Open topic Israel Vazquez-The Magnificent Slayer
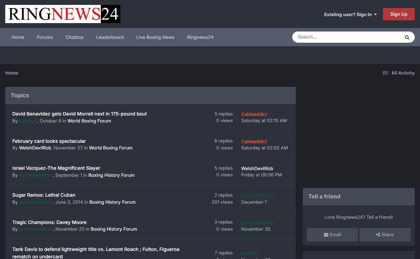The width and height of the screenshot is (420, 259). pos(56,168)
